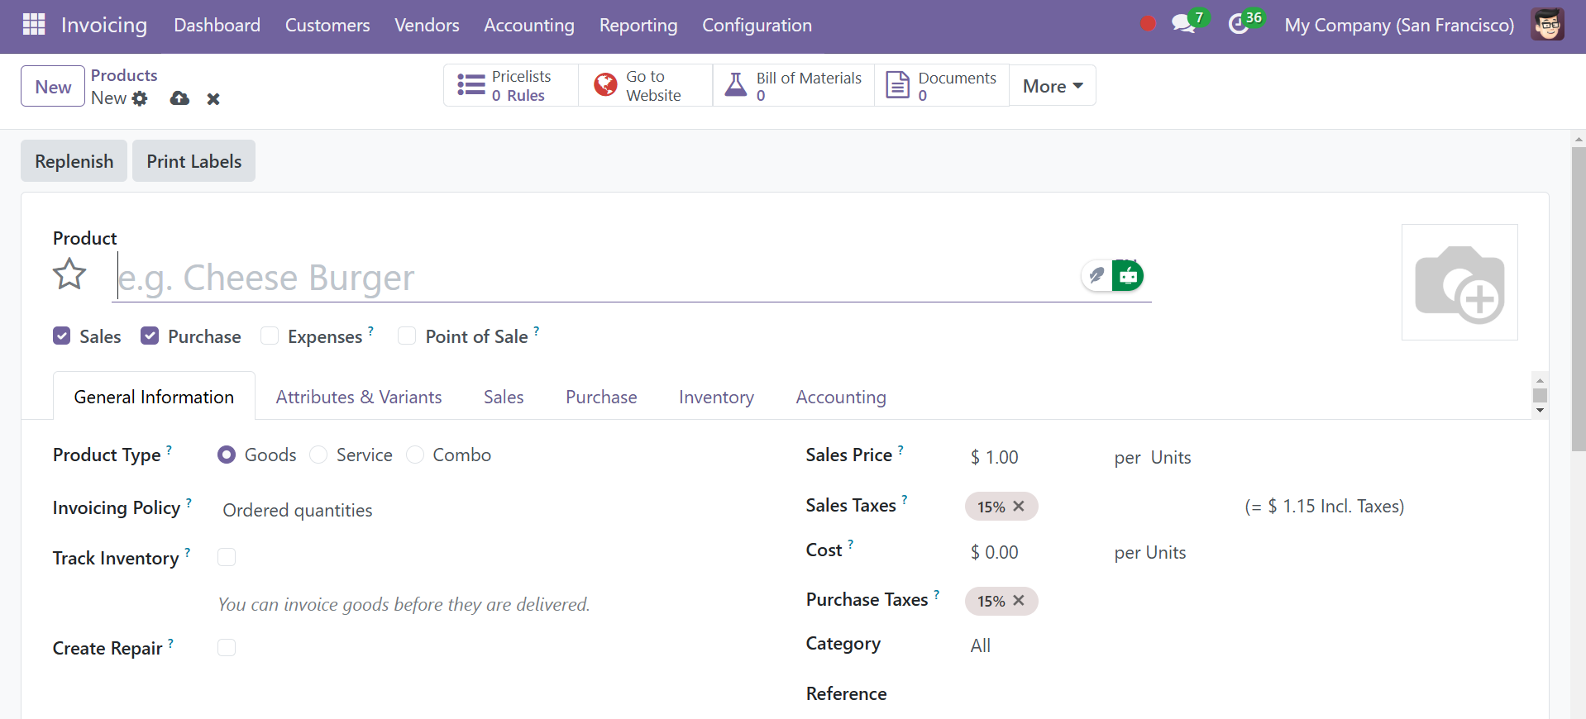Image resolution: width=1586 pixels, height=719 pixels.
Task: Open the conversations chat icon
Action: (x=1183, y=25)
